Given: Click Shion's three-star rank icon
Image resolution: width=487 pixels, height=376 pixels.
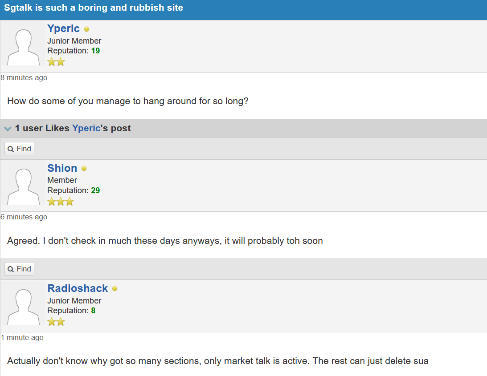Looking at the screenshot, I should tap(60, 202).
